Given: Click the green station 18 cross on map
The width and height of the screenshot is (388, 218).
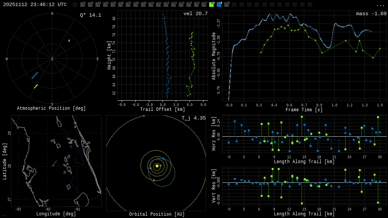Looking at the screenshot, I should pos(75,127).
